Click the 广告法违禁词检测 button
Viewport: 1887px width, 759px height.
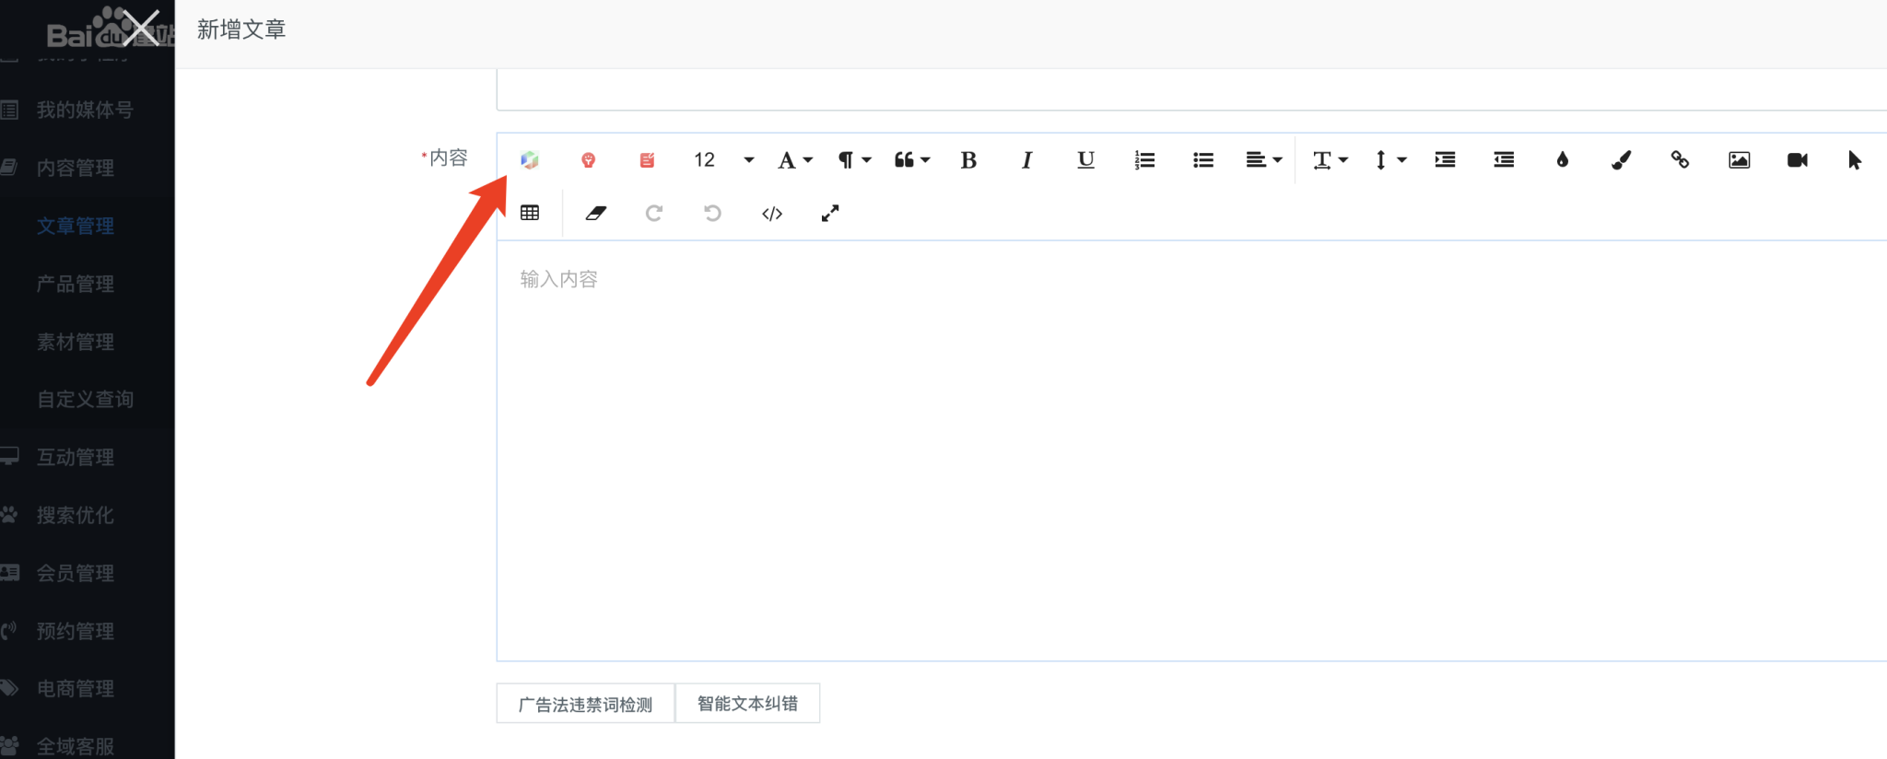point(585,705)
